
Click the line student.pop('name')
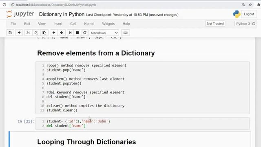[x=66, y=70]
